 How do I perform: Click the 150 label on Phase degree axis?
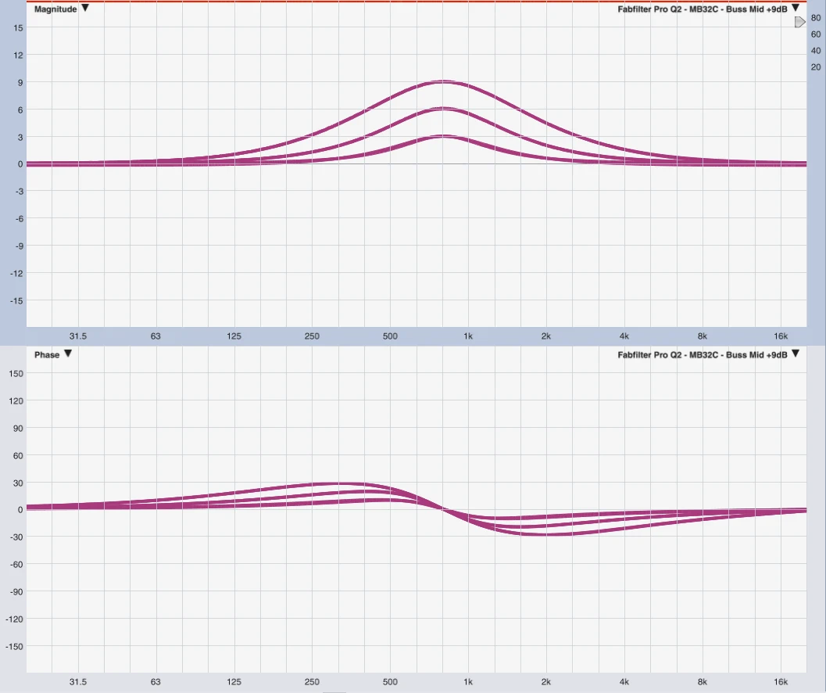pos(16,373)
